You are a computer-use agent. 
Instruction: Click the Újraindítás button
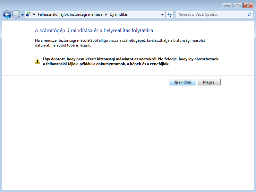click(182, 82)
